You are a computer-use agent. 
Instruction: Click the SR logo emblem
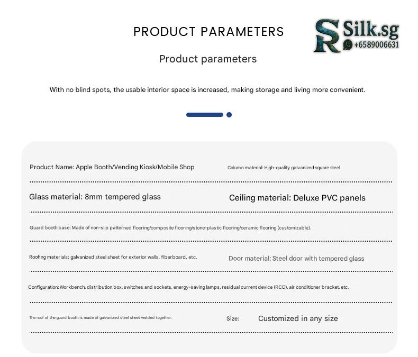pyautogui.click(x=327, y=36)
